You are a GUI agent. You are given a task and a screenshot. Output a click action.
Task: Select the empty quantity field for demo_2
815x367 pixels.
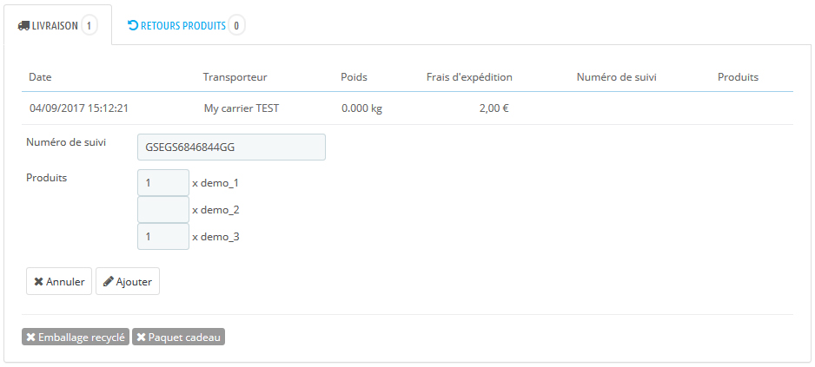coord(163,210)
